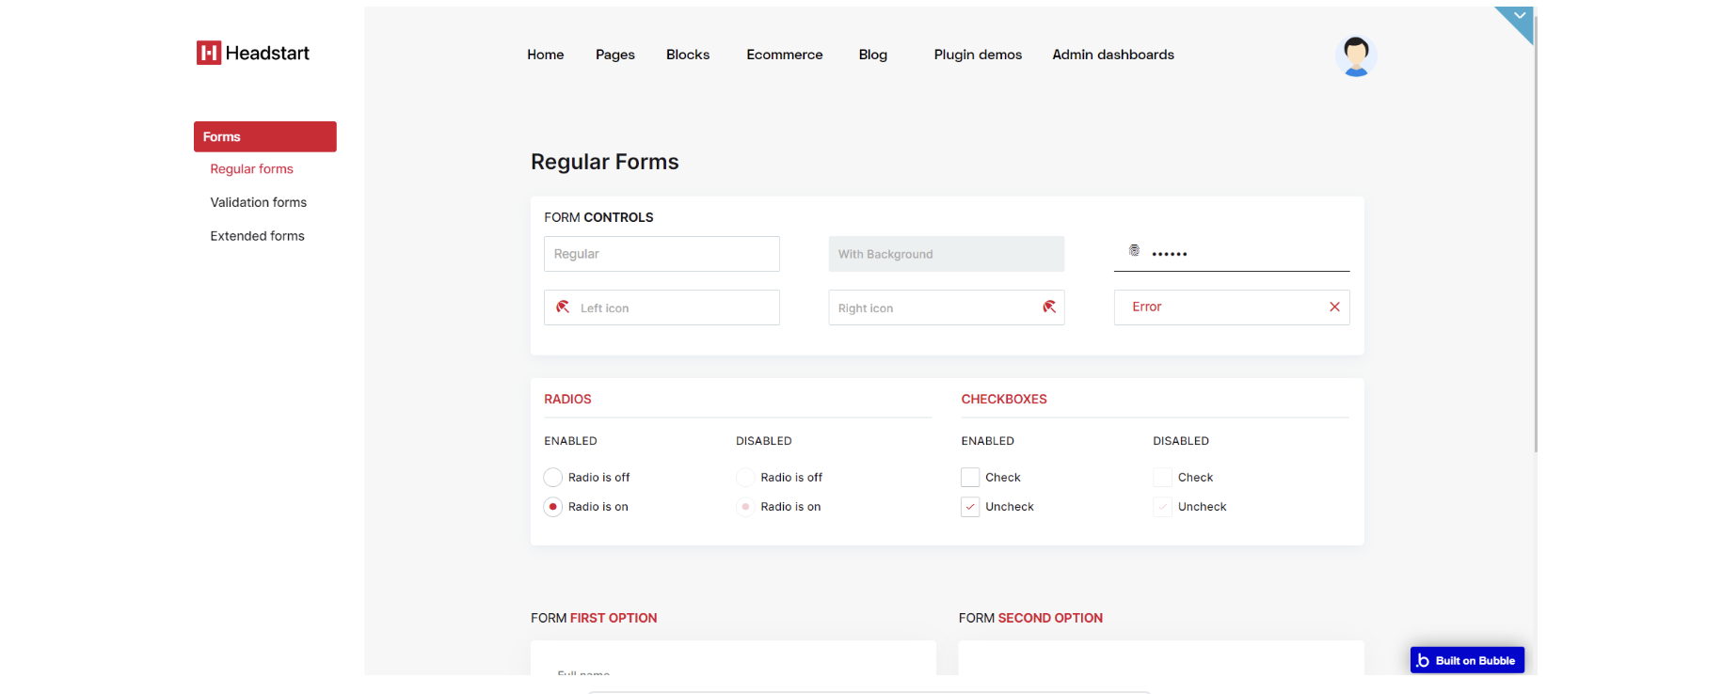Click the With Background input field

pyautogui.click(x=947, y=254)
